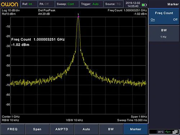180x135 pixels.
Task: Select the Marker menu tab
Action: [x=136, y=129]
